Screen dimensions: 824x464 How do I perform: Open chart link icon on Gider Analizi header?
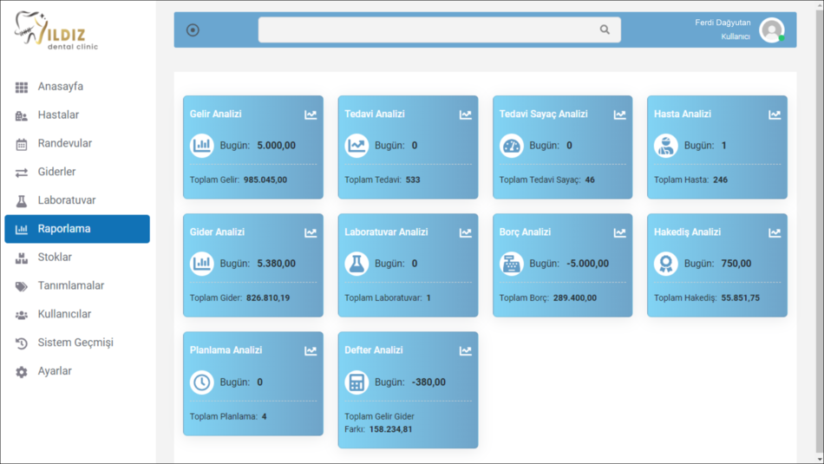coord(311,232)
